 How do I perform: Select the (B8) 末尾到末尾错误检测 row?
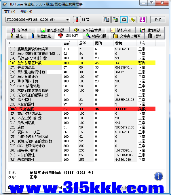(x=82, y=90)
